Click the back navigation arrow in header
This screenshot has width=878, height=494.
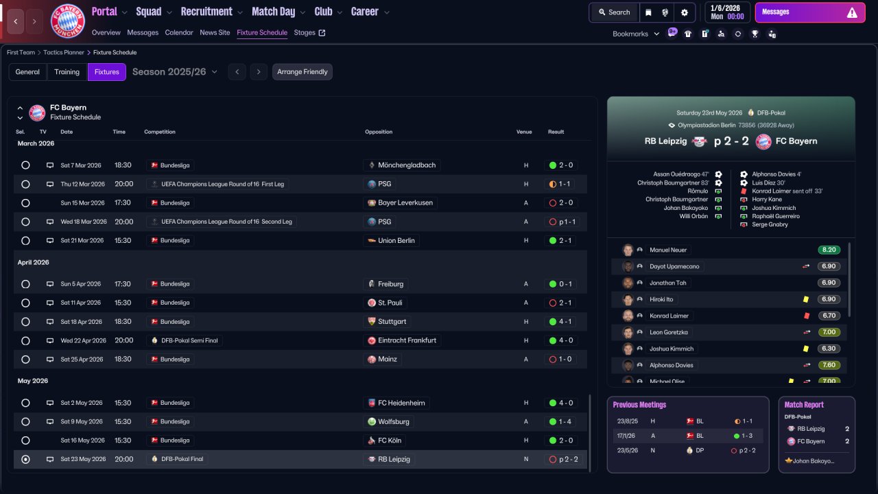pos(16,21)
